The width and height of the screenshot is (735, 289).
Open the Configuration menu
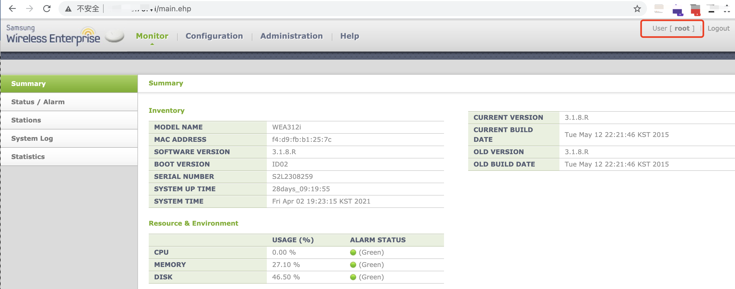(x=214, y=36)
